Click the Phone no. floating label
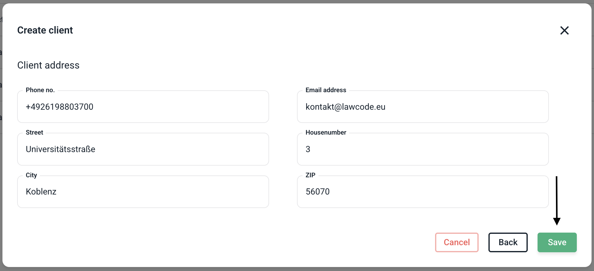This screenshot has height=271, width=594. pos(40,90)
